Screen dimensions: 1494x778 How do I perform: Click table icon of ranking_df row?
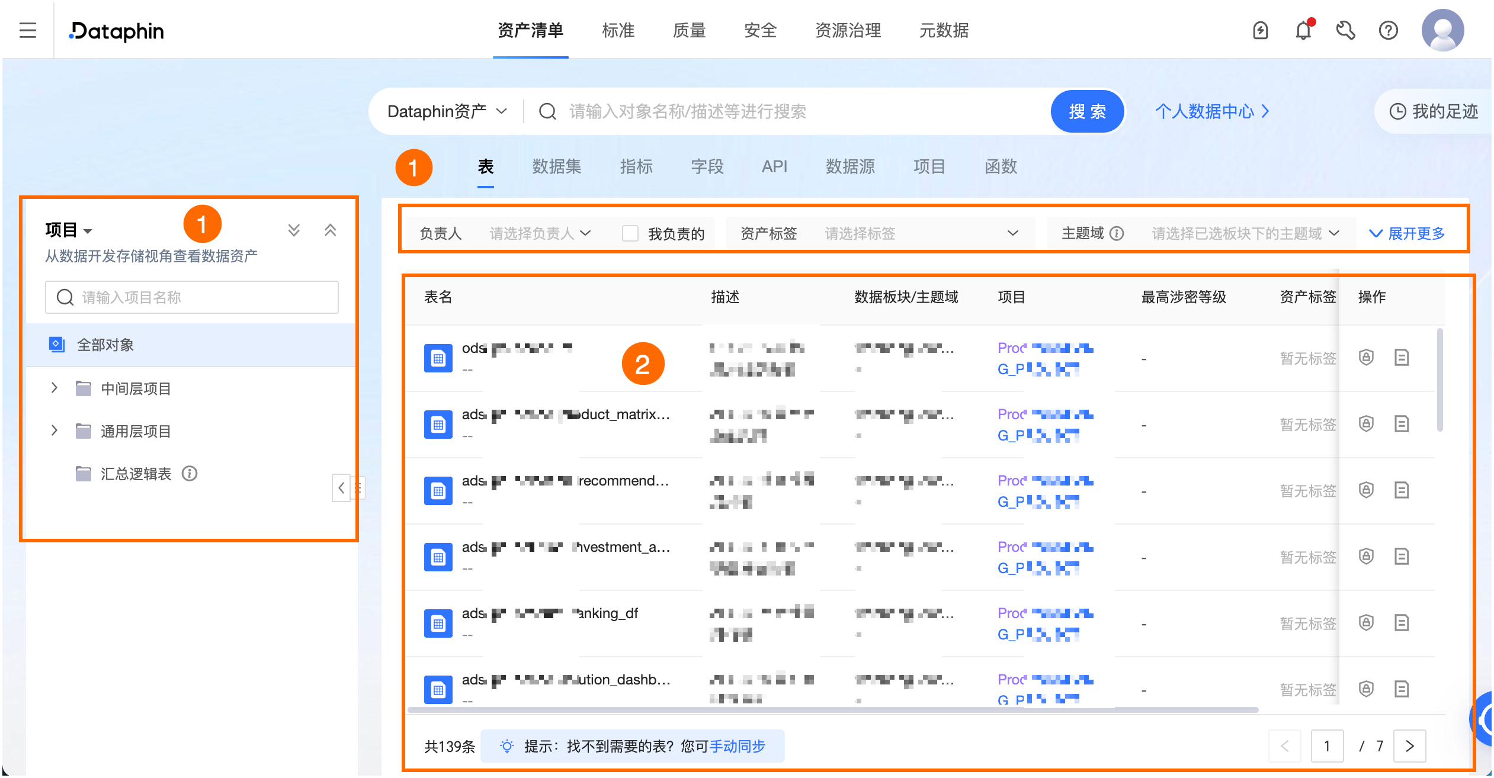coord(438,623)
